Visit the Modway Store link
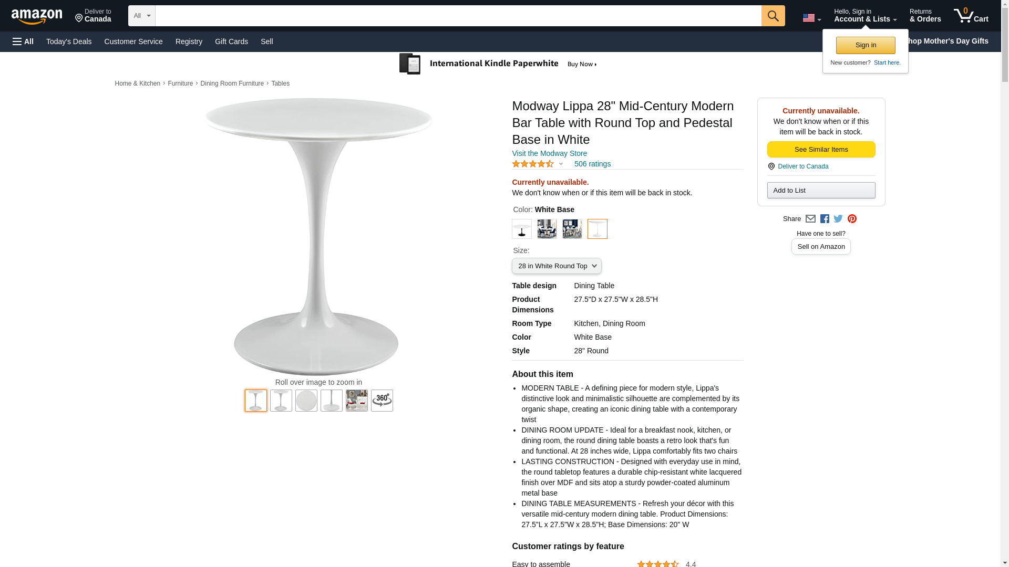 (549, 153)
